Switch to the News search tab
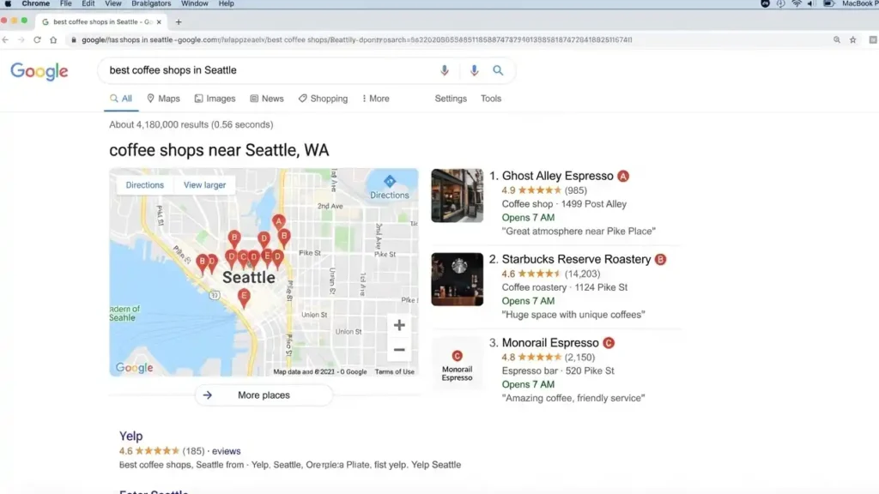 pyautogui.click(x=267, y=99)
